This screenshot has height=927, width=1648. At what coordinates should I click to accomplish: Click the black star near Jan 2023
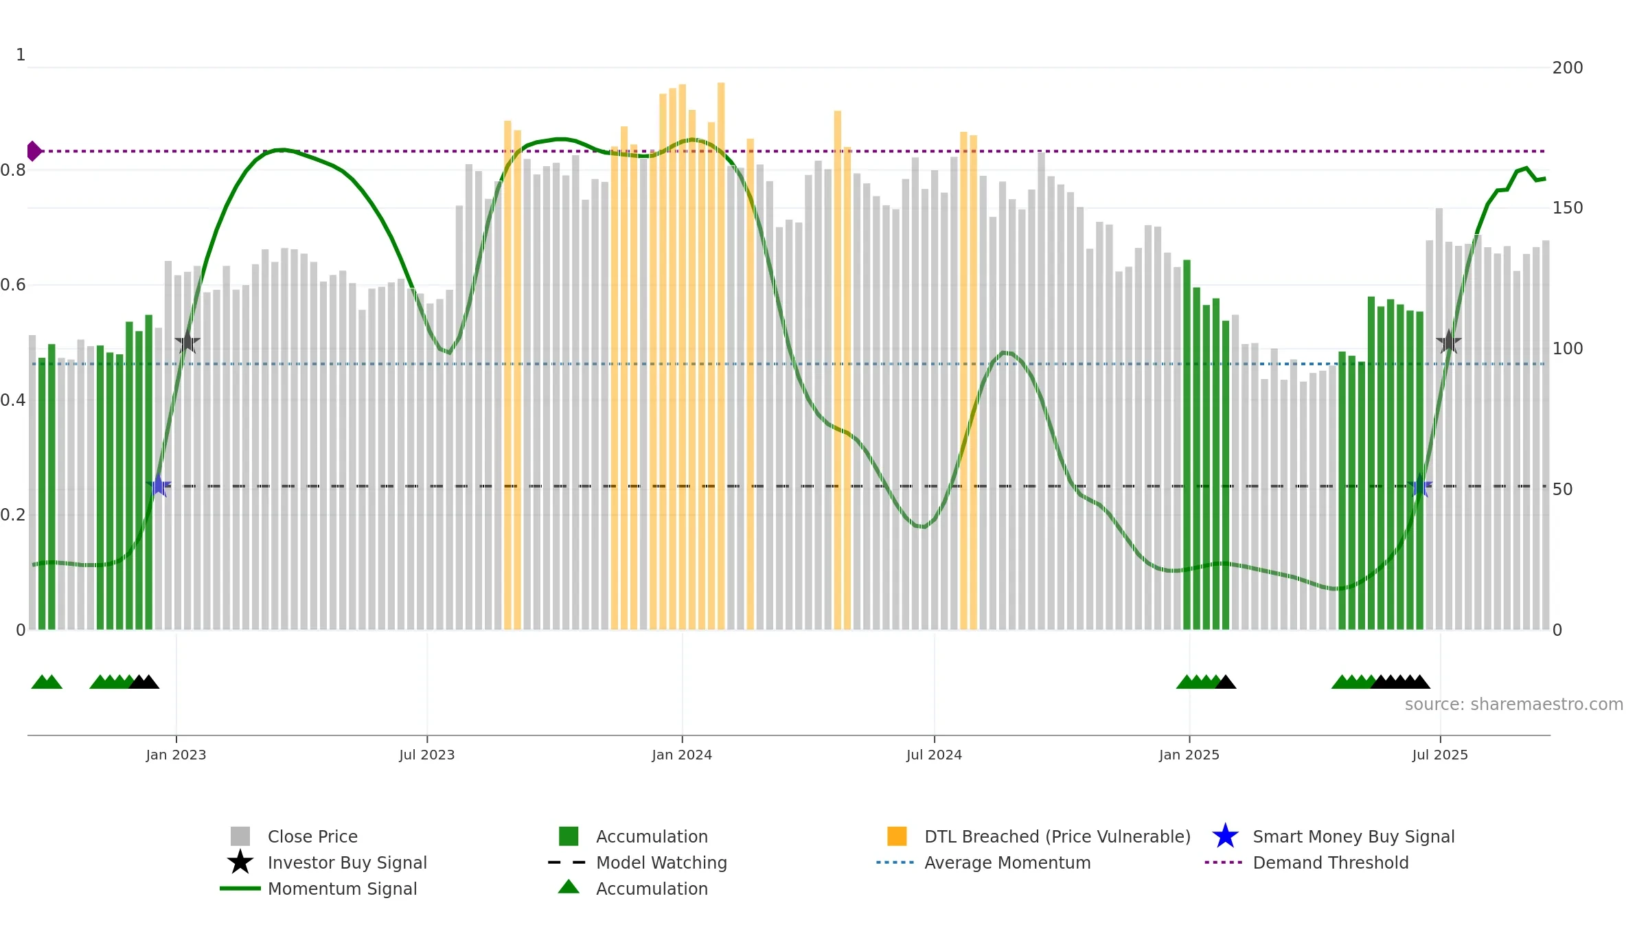coord(187,341)
